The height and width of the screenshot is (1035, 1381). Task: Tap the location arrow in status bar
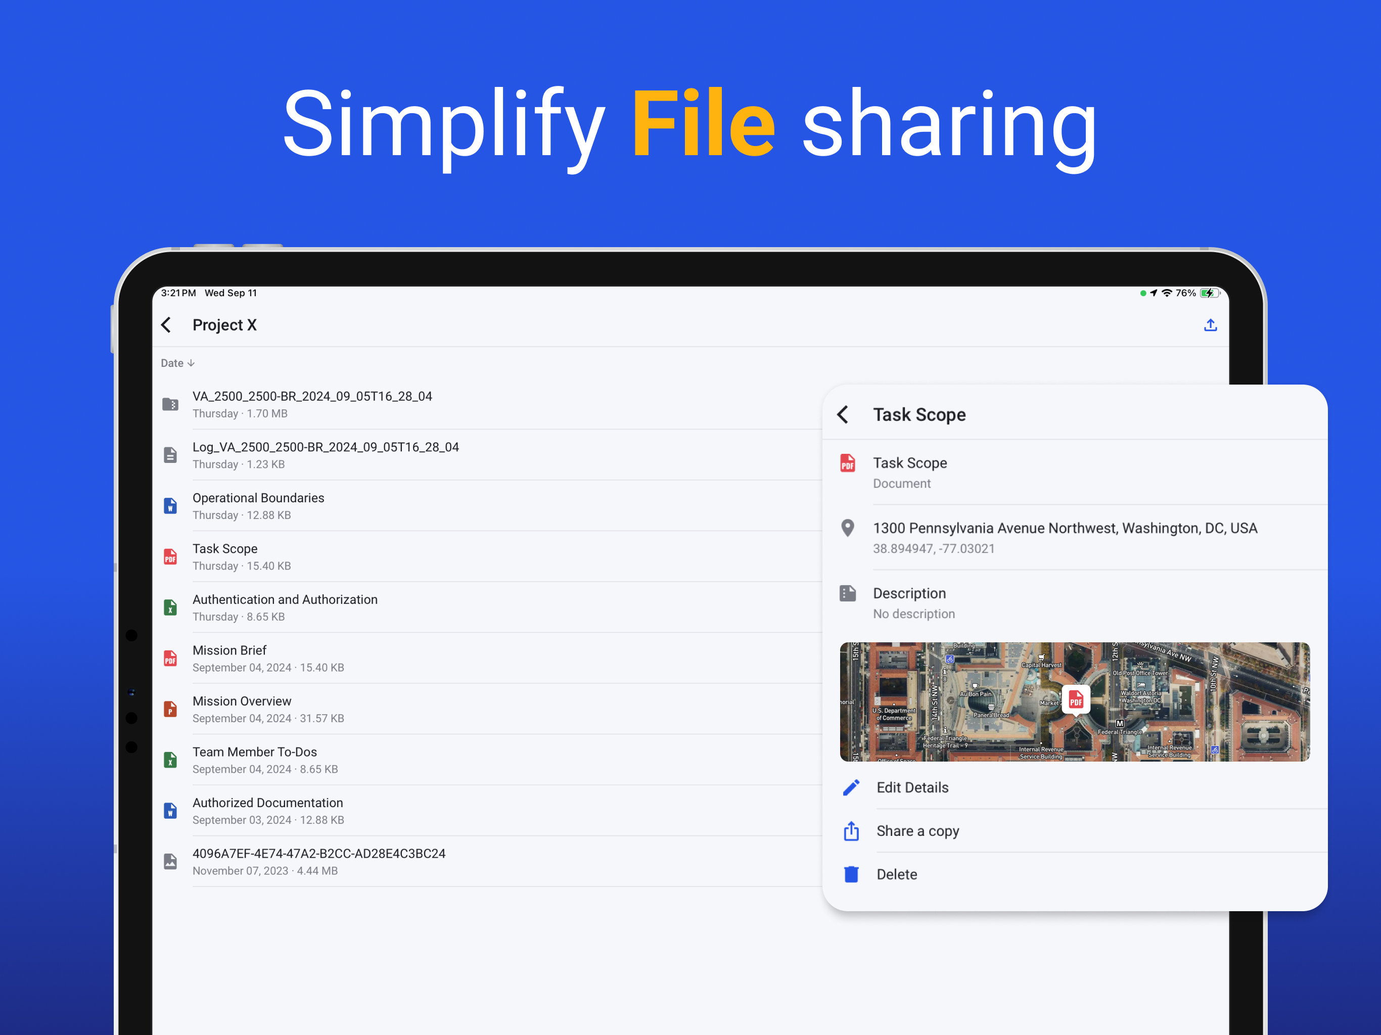pos(1154,293)
